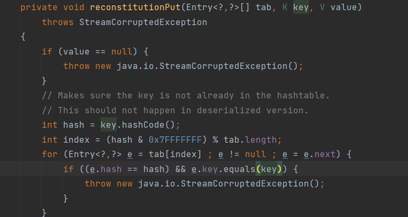Click the K type parameter before key

[285, 7]
